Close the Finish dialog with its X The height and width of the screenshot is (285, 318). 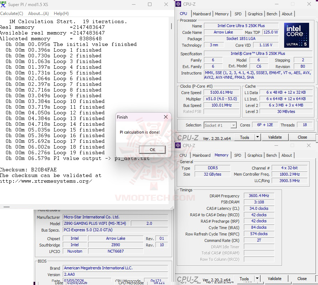[x=166, y=117]
